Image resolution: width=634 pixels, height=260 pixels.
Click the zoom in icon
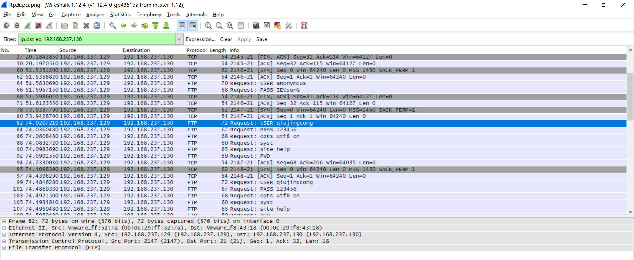pyautogui.click(x=208, y=26)
